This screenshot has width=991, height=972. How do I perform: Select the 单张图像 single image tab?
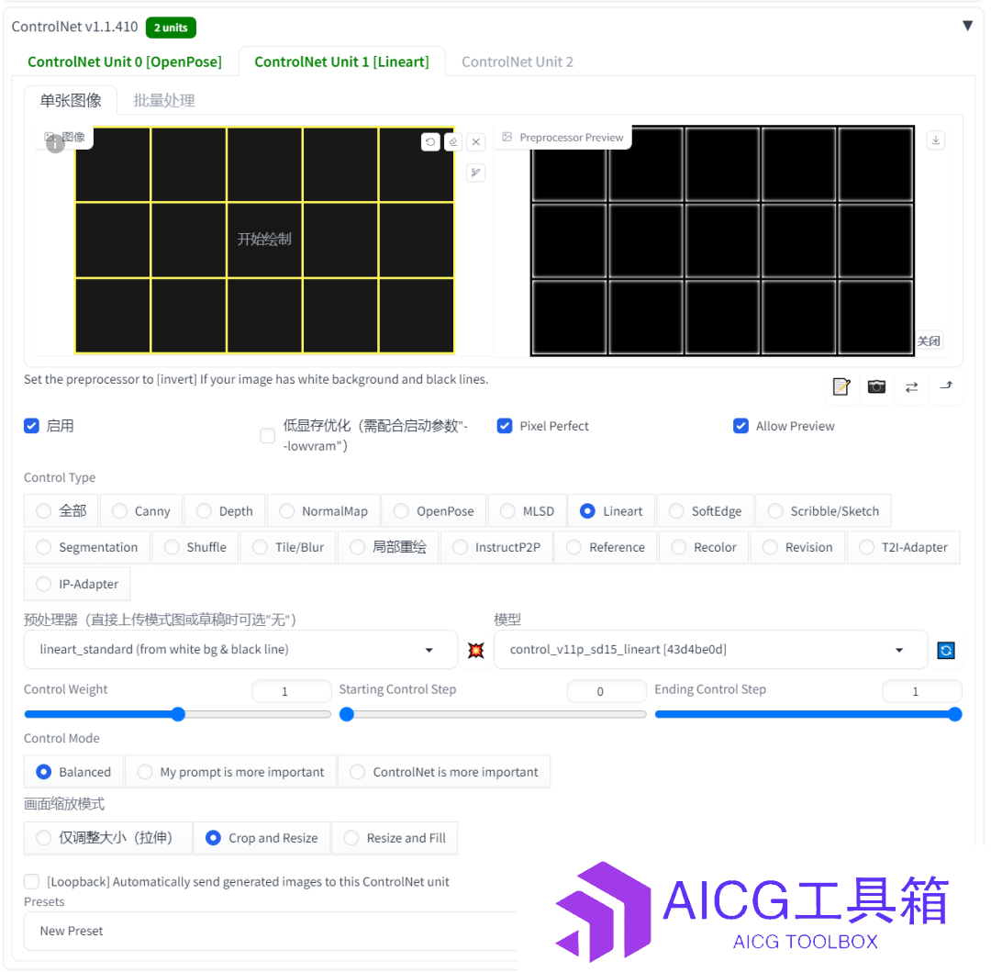71,100
